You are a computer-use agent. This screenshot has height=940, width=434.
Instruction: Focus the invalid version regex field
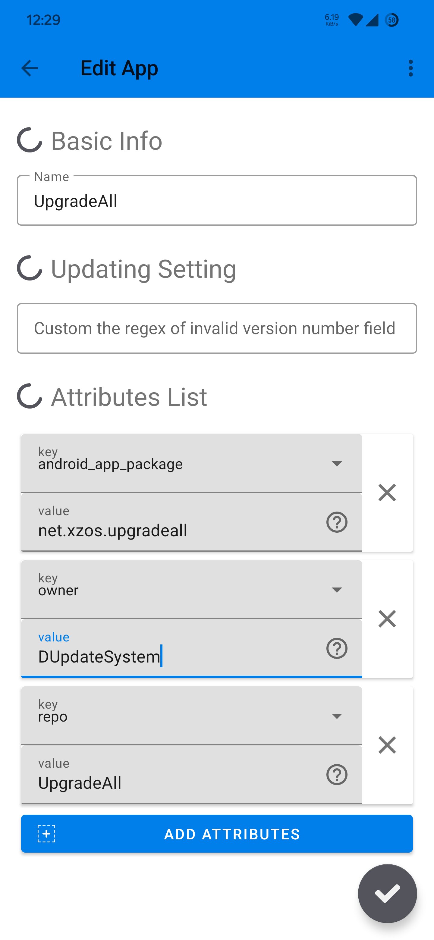click(217, 328)
